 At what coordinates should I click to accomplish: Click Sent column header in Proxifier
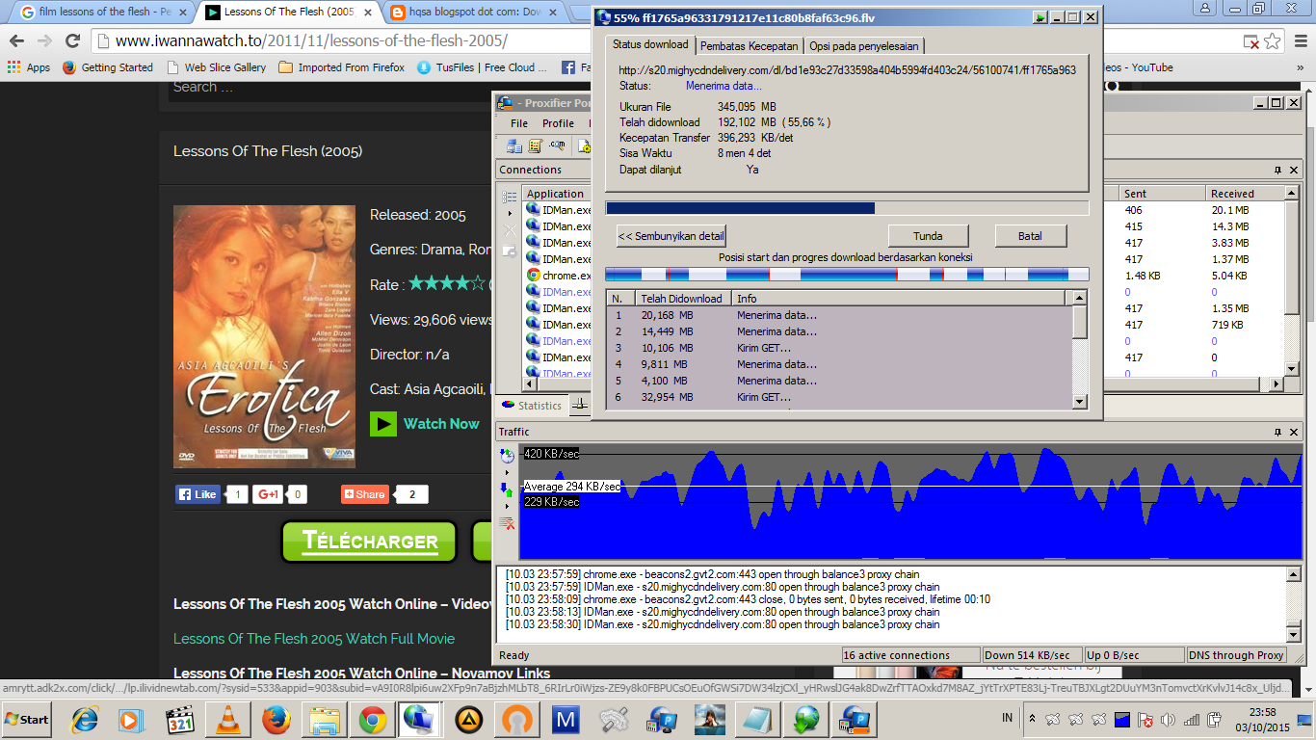point(1163,194)
